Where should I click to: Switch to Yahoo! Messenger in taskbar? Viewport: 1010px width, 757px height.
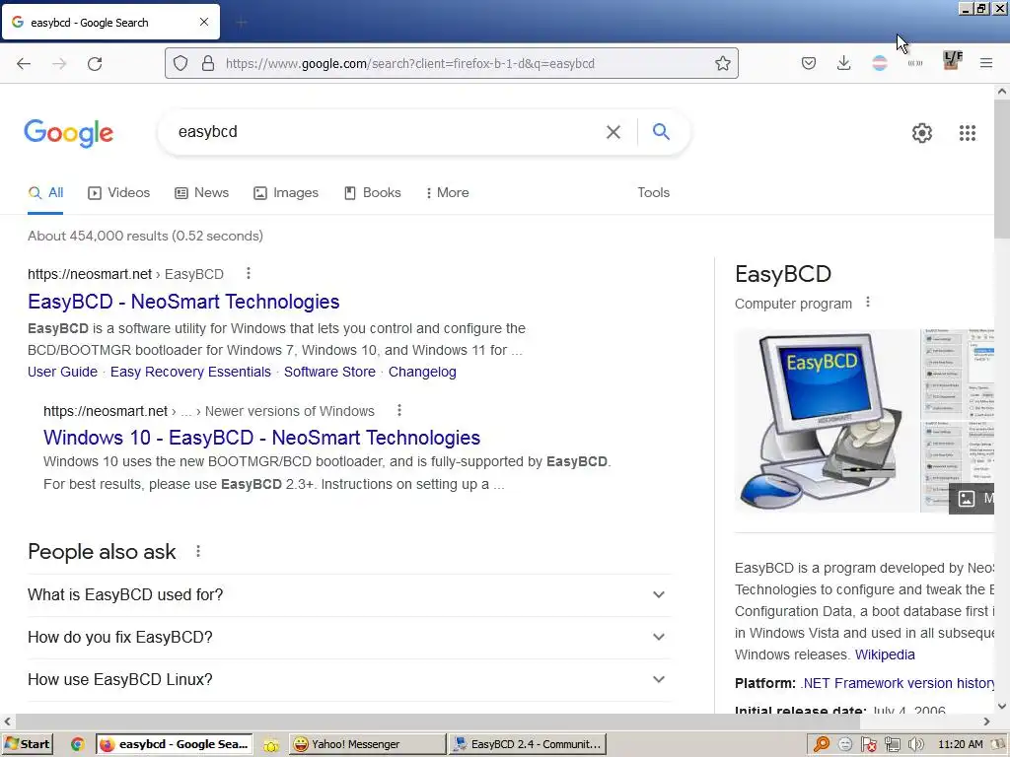[367, 745]
